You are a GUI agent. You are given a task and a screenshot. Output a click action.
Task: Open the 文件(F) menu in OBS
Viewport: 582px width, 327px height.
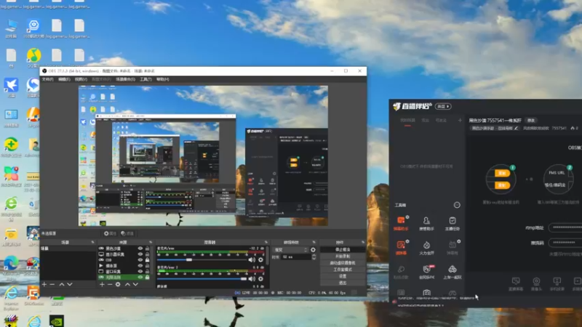(x=47, y=79)
